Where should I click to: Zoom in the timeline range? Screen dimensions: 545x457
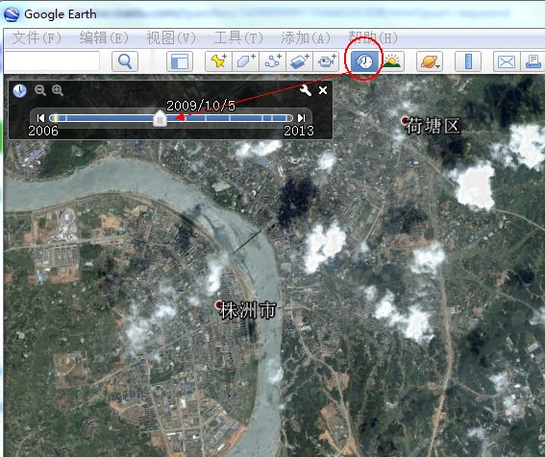tap(58, 90)
